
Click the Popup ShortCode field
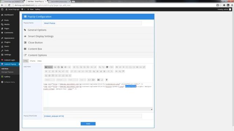click(93, 116)
